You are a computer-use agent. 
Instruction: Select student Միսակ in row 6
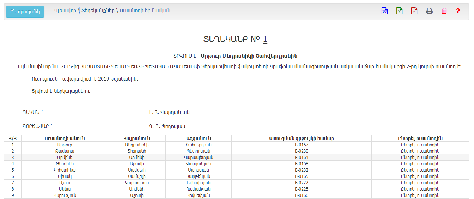[420, 176]
